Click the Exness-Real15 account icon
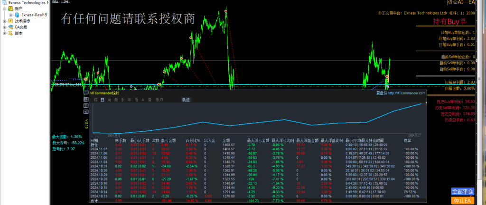 [18, 15]
